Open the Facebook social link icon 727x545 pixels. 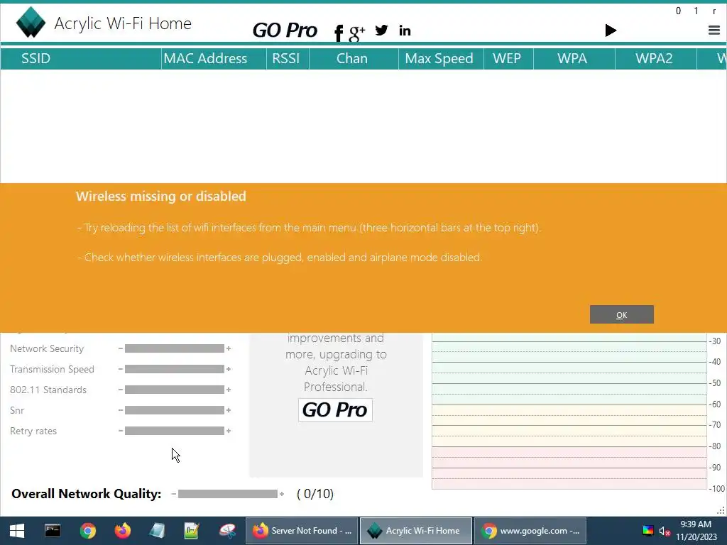(339, 33)
